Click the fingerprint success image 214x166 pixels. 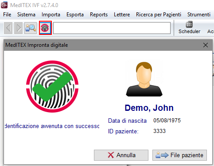point(52,87)
